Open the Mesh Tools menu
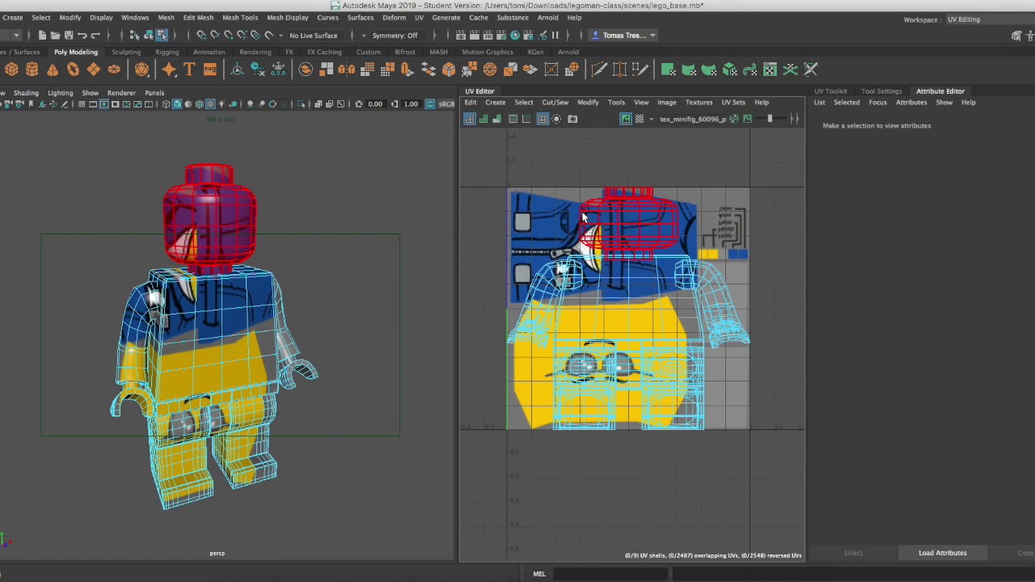The width and height of the screenshot is (1035, 582). 240,18
